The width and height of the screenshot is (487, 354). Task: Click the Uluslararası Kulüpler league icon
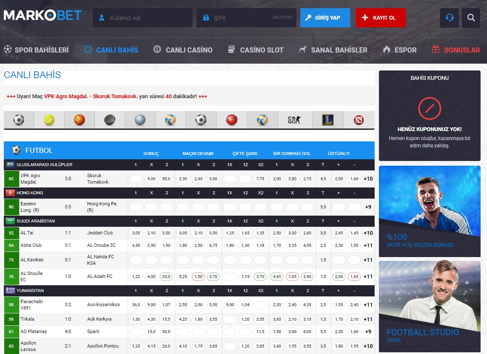[10, 164]
